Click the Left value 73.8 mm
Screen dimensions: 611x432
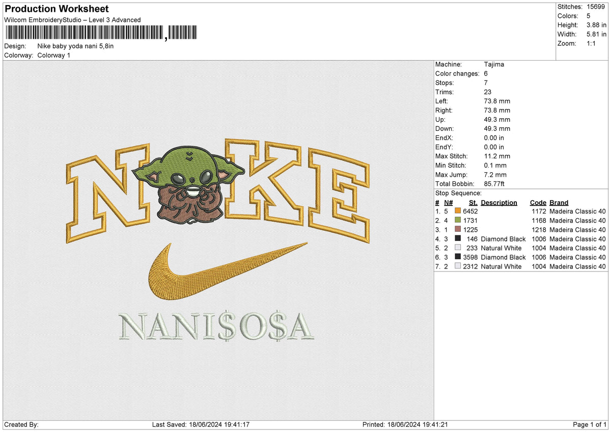497,101
